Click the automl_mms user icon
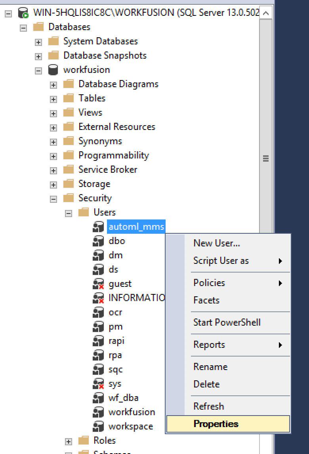Screen dimensions: 309x454 point(99,227)
